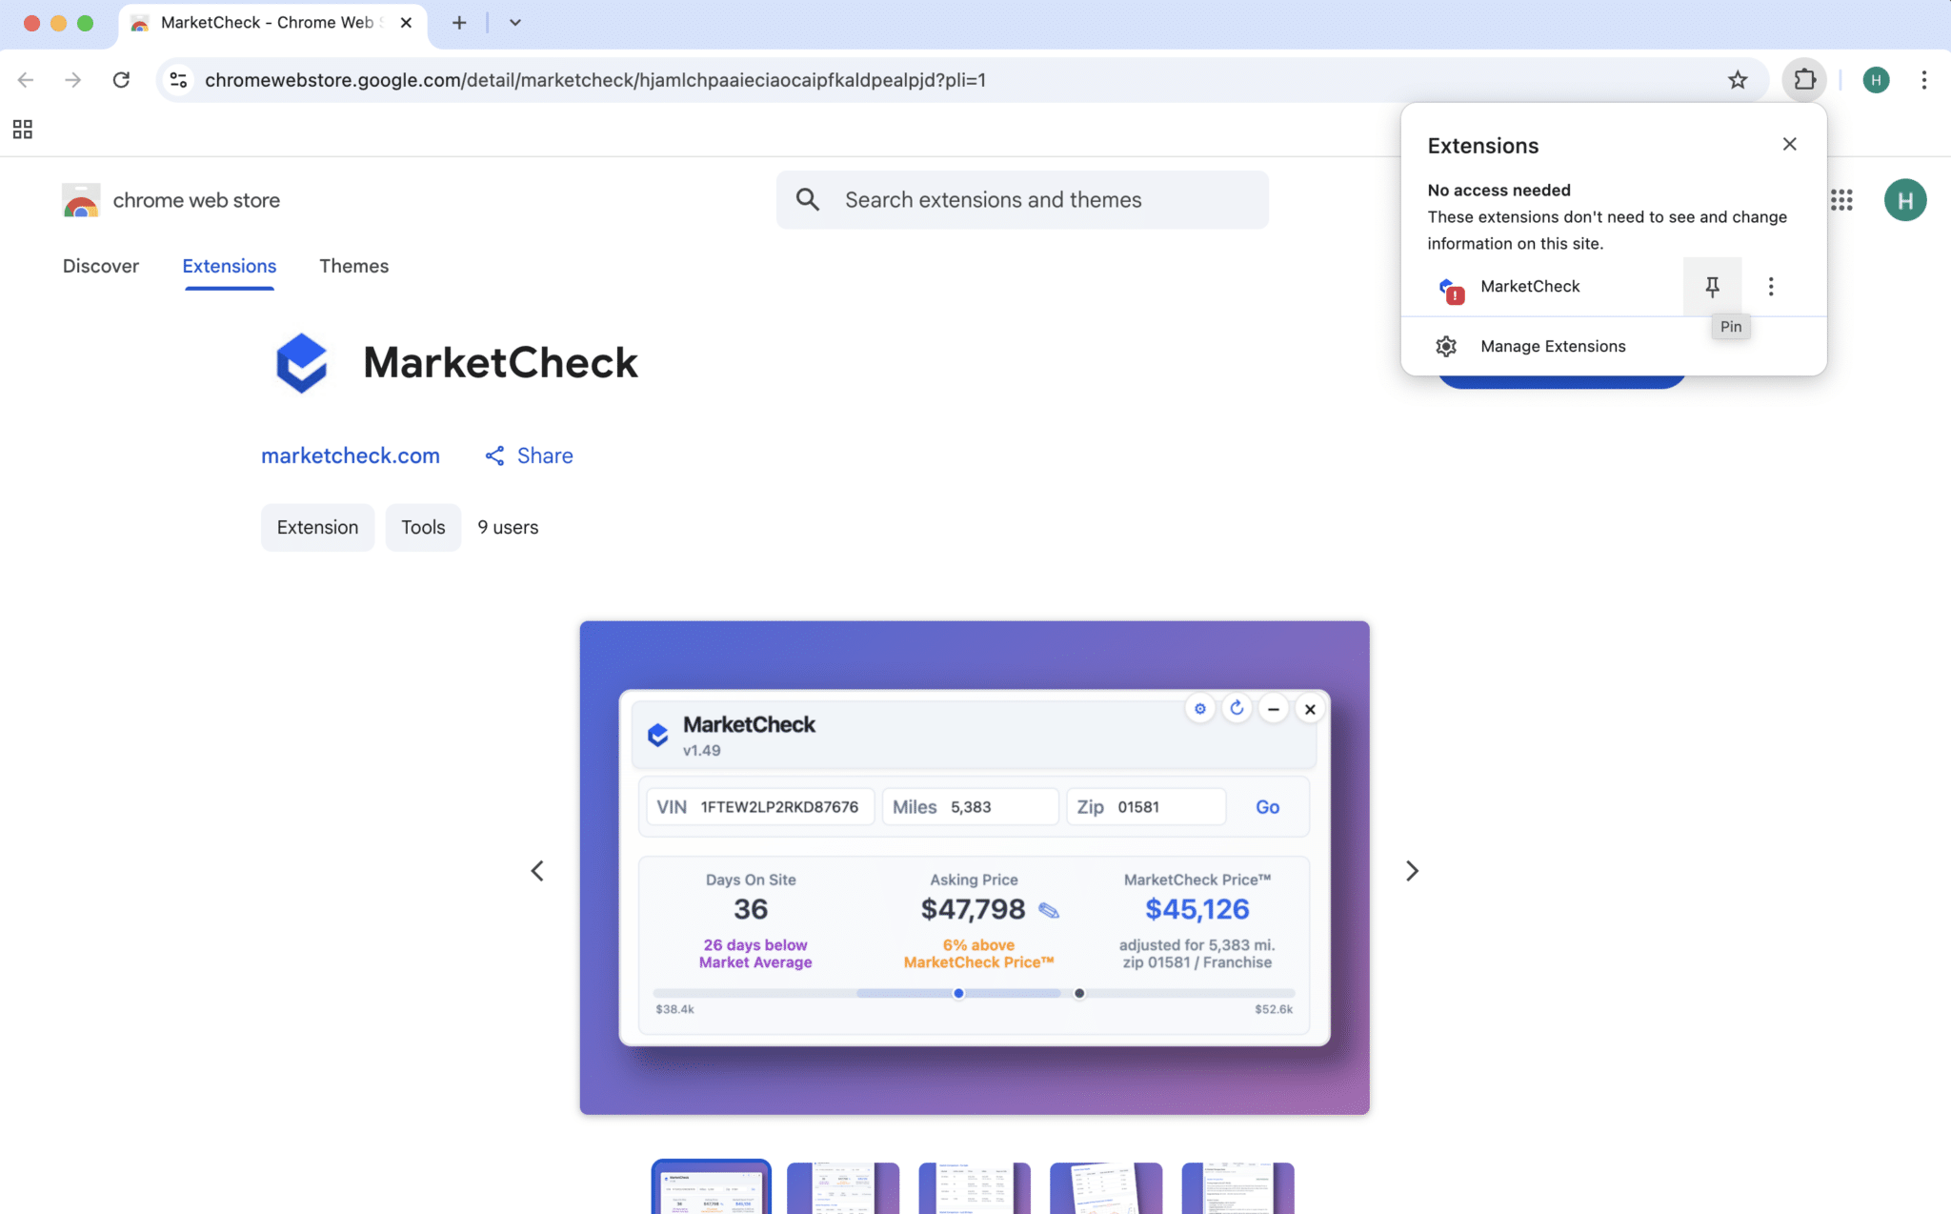Click the Chrome Web Store logo

[81, 200]
